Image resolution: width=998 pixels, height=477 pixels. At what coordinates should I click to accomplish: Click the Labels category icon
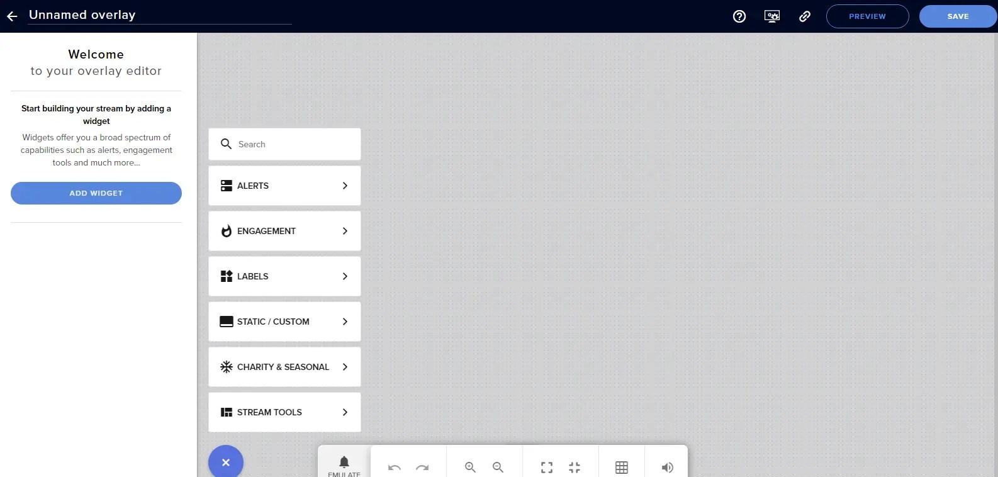coord(227,276)
